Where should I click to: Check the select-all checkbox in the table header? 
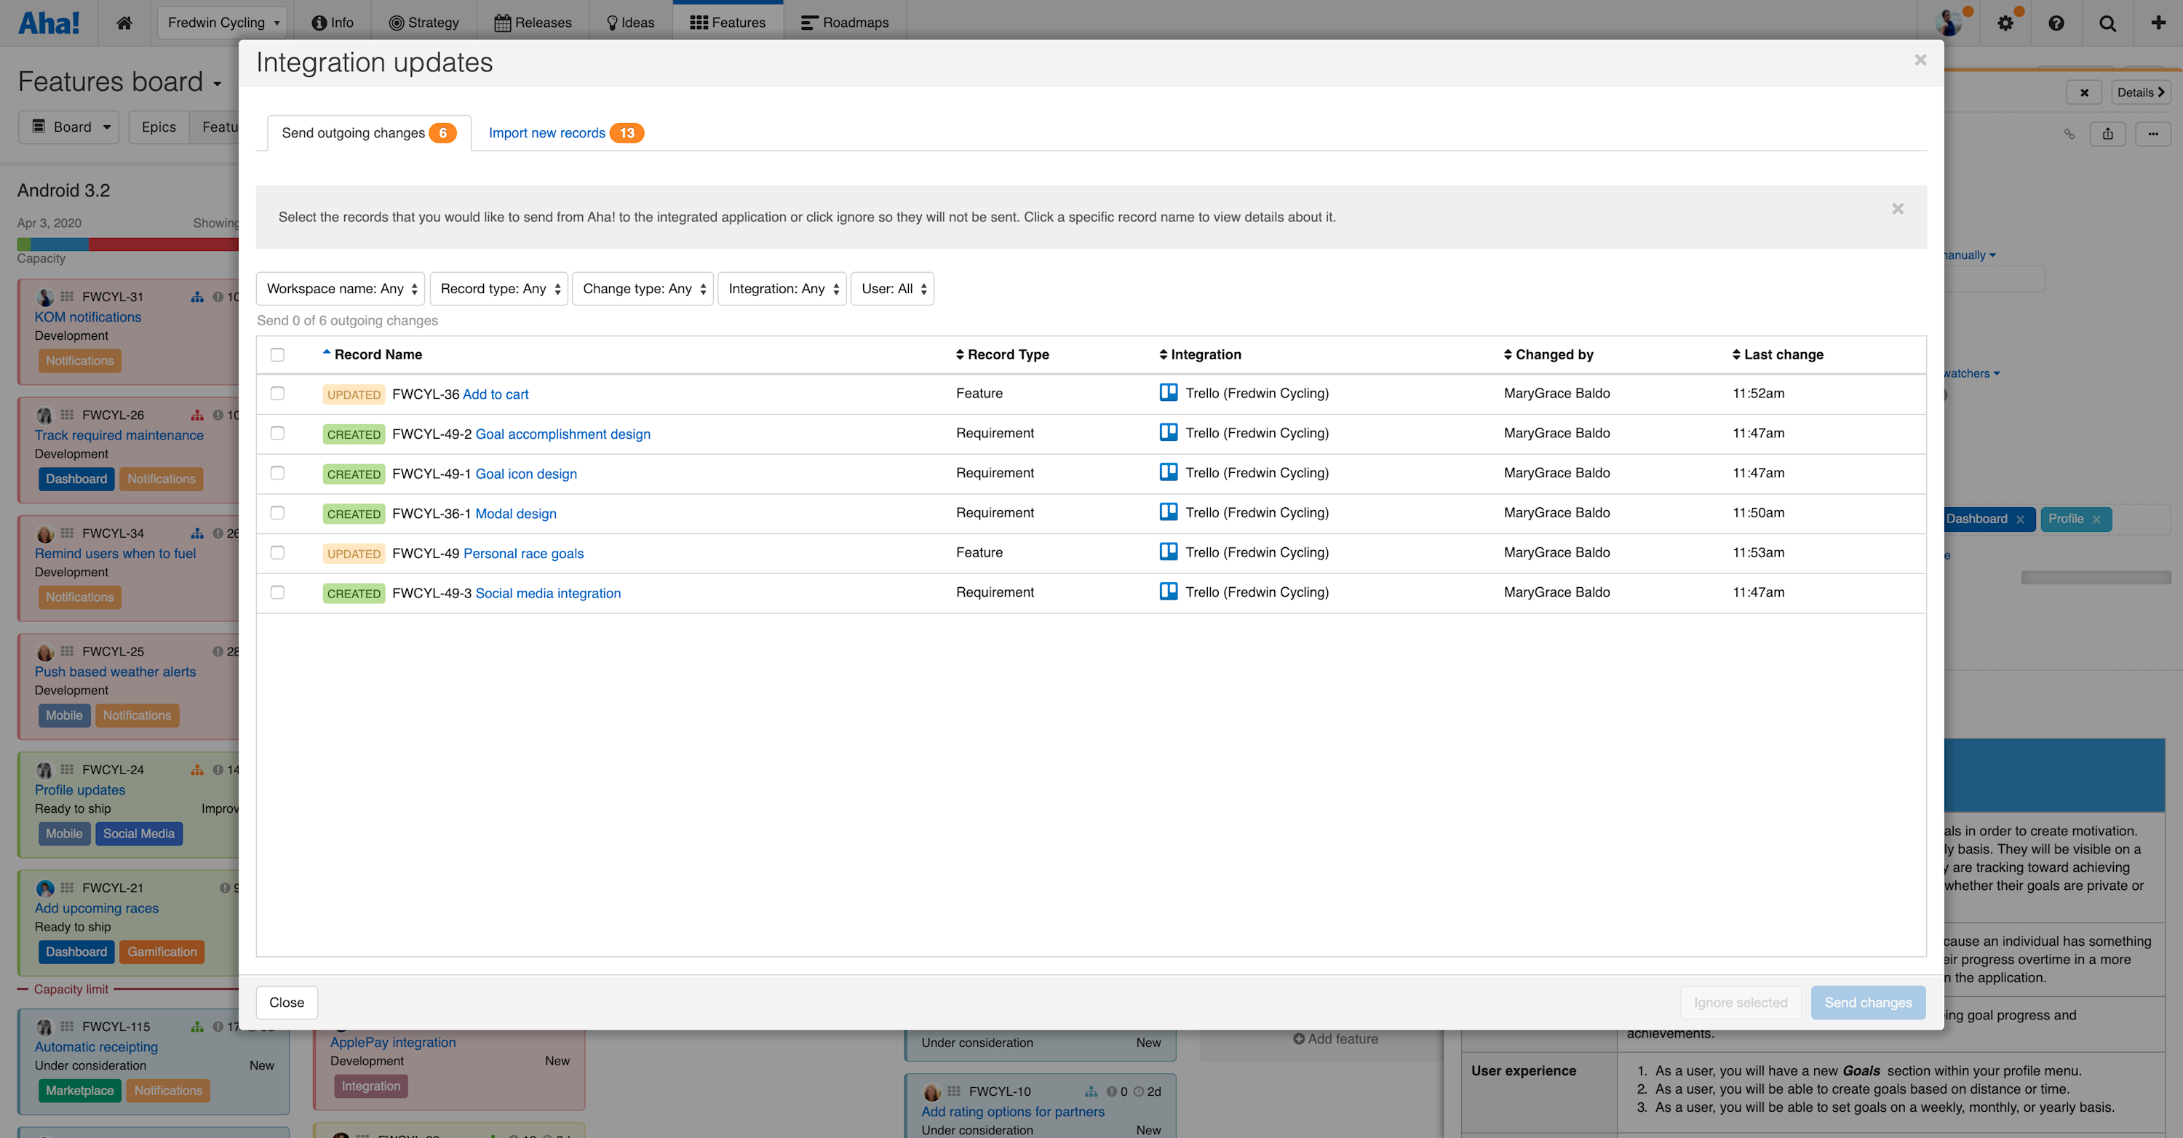click(277, 354)
